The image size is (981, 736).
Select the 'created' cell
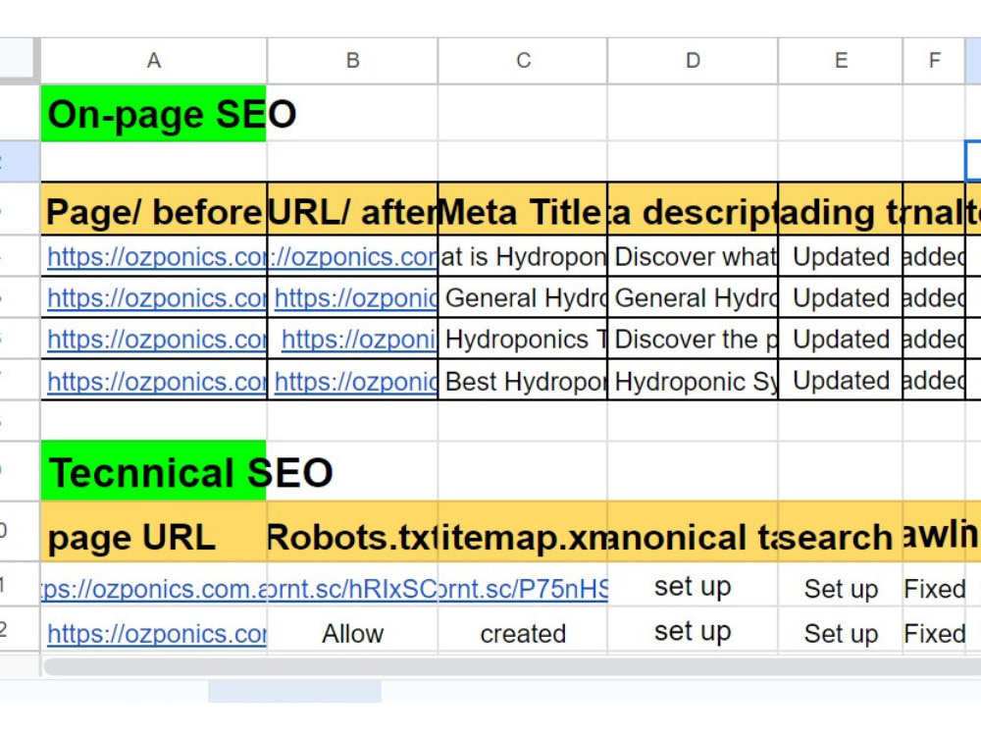523,630
